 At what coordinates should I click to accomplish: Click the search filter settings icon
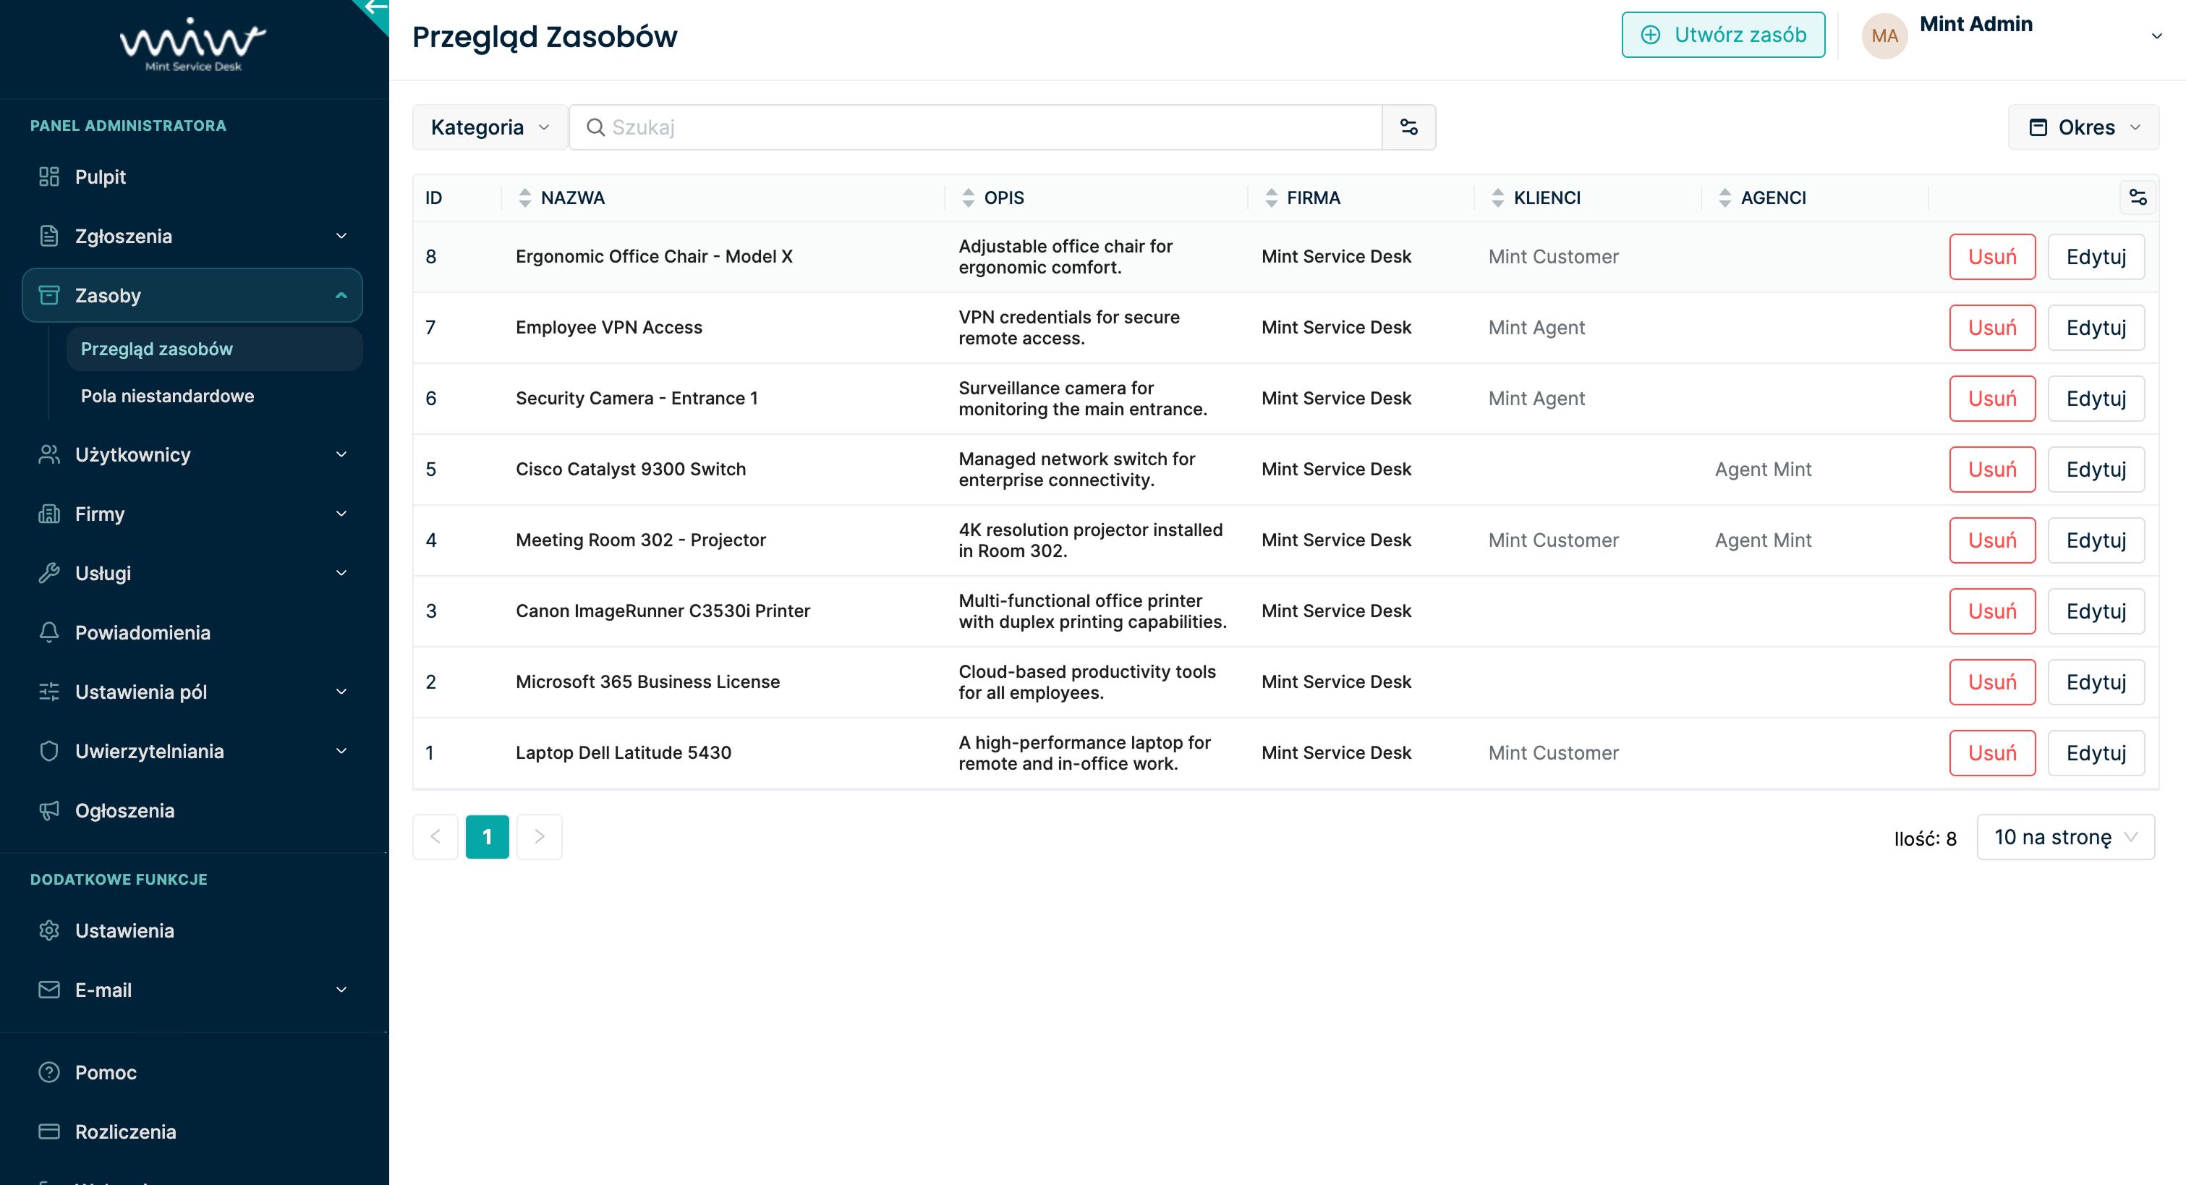pos(1408,127)
